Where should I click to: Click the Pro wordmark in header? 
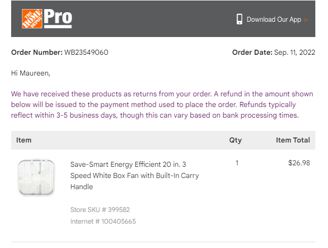pos(58,19)
